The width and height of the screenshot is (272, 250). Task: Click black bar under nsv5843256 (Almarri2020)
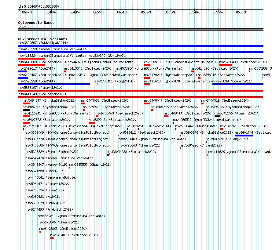click(x=217, y=116)
